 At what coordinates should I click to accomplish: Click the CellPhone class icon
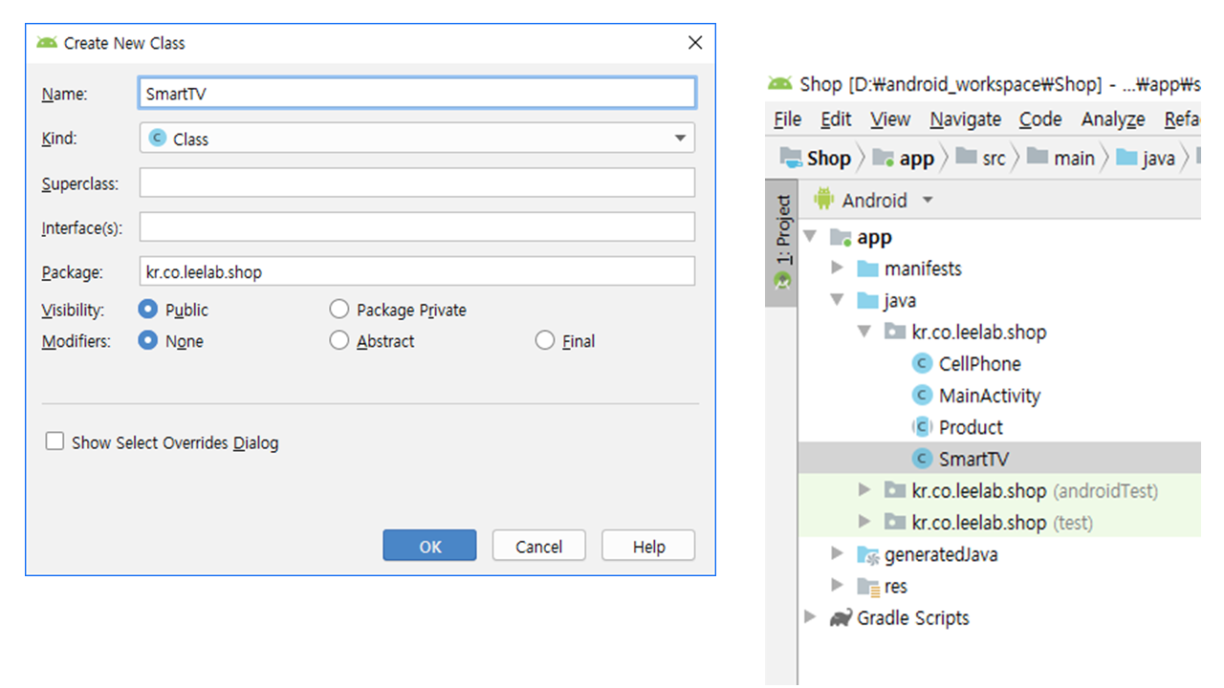coord(922,364)
